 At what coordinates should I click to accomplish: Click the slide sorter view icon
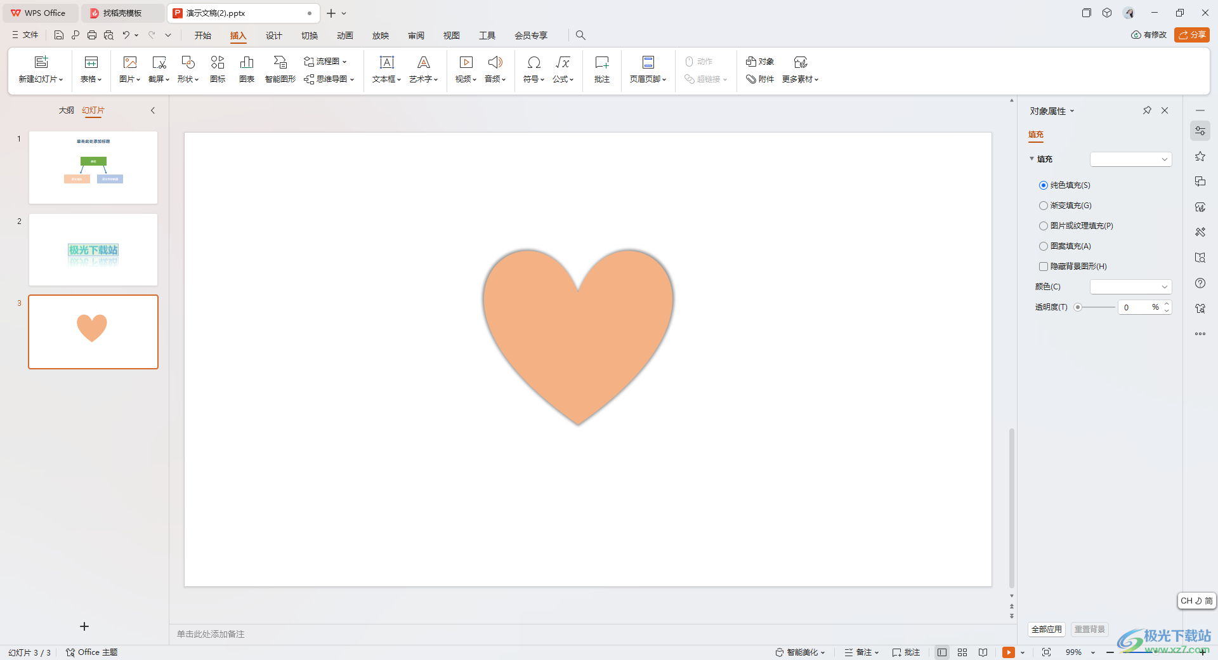(x=962, y=652)
